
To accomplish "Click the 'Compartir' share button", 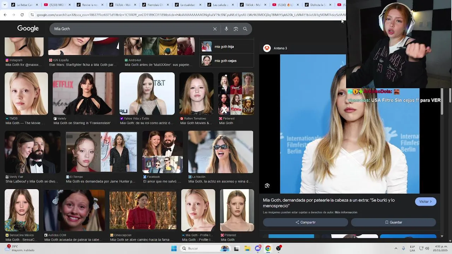I will (305, 222).
